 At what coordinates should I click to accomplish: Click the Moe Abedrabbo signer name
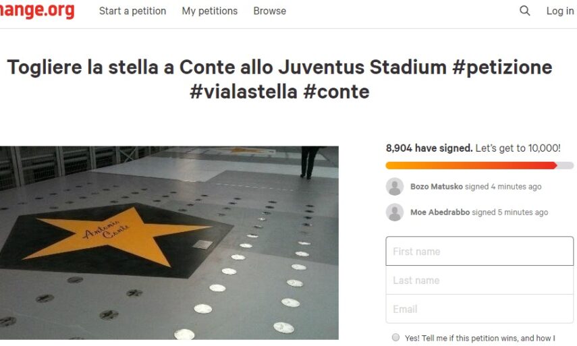click(439, 212)
